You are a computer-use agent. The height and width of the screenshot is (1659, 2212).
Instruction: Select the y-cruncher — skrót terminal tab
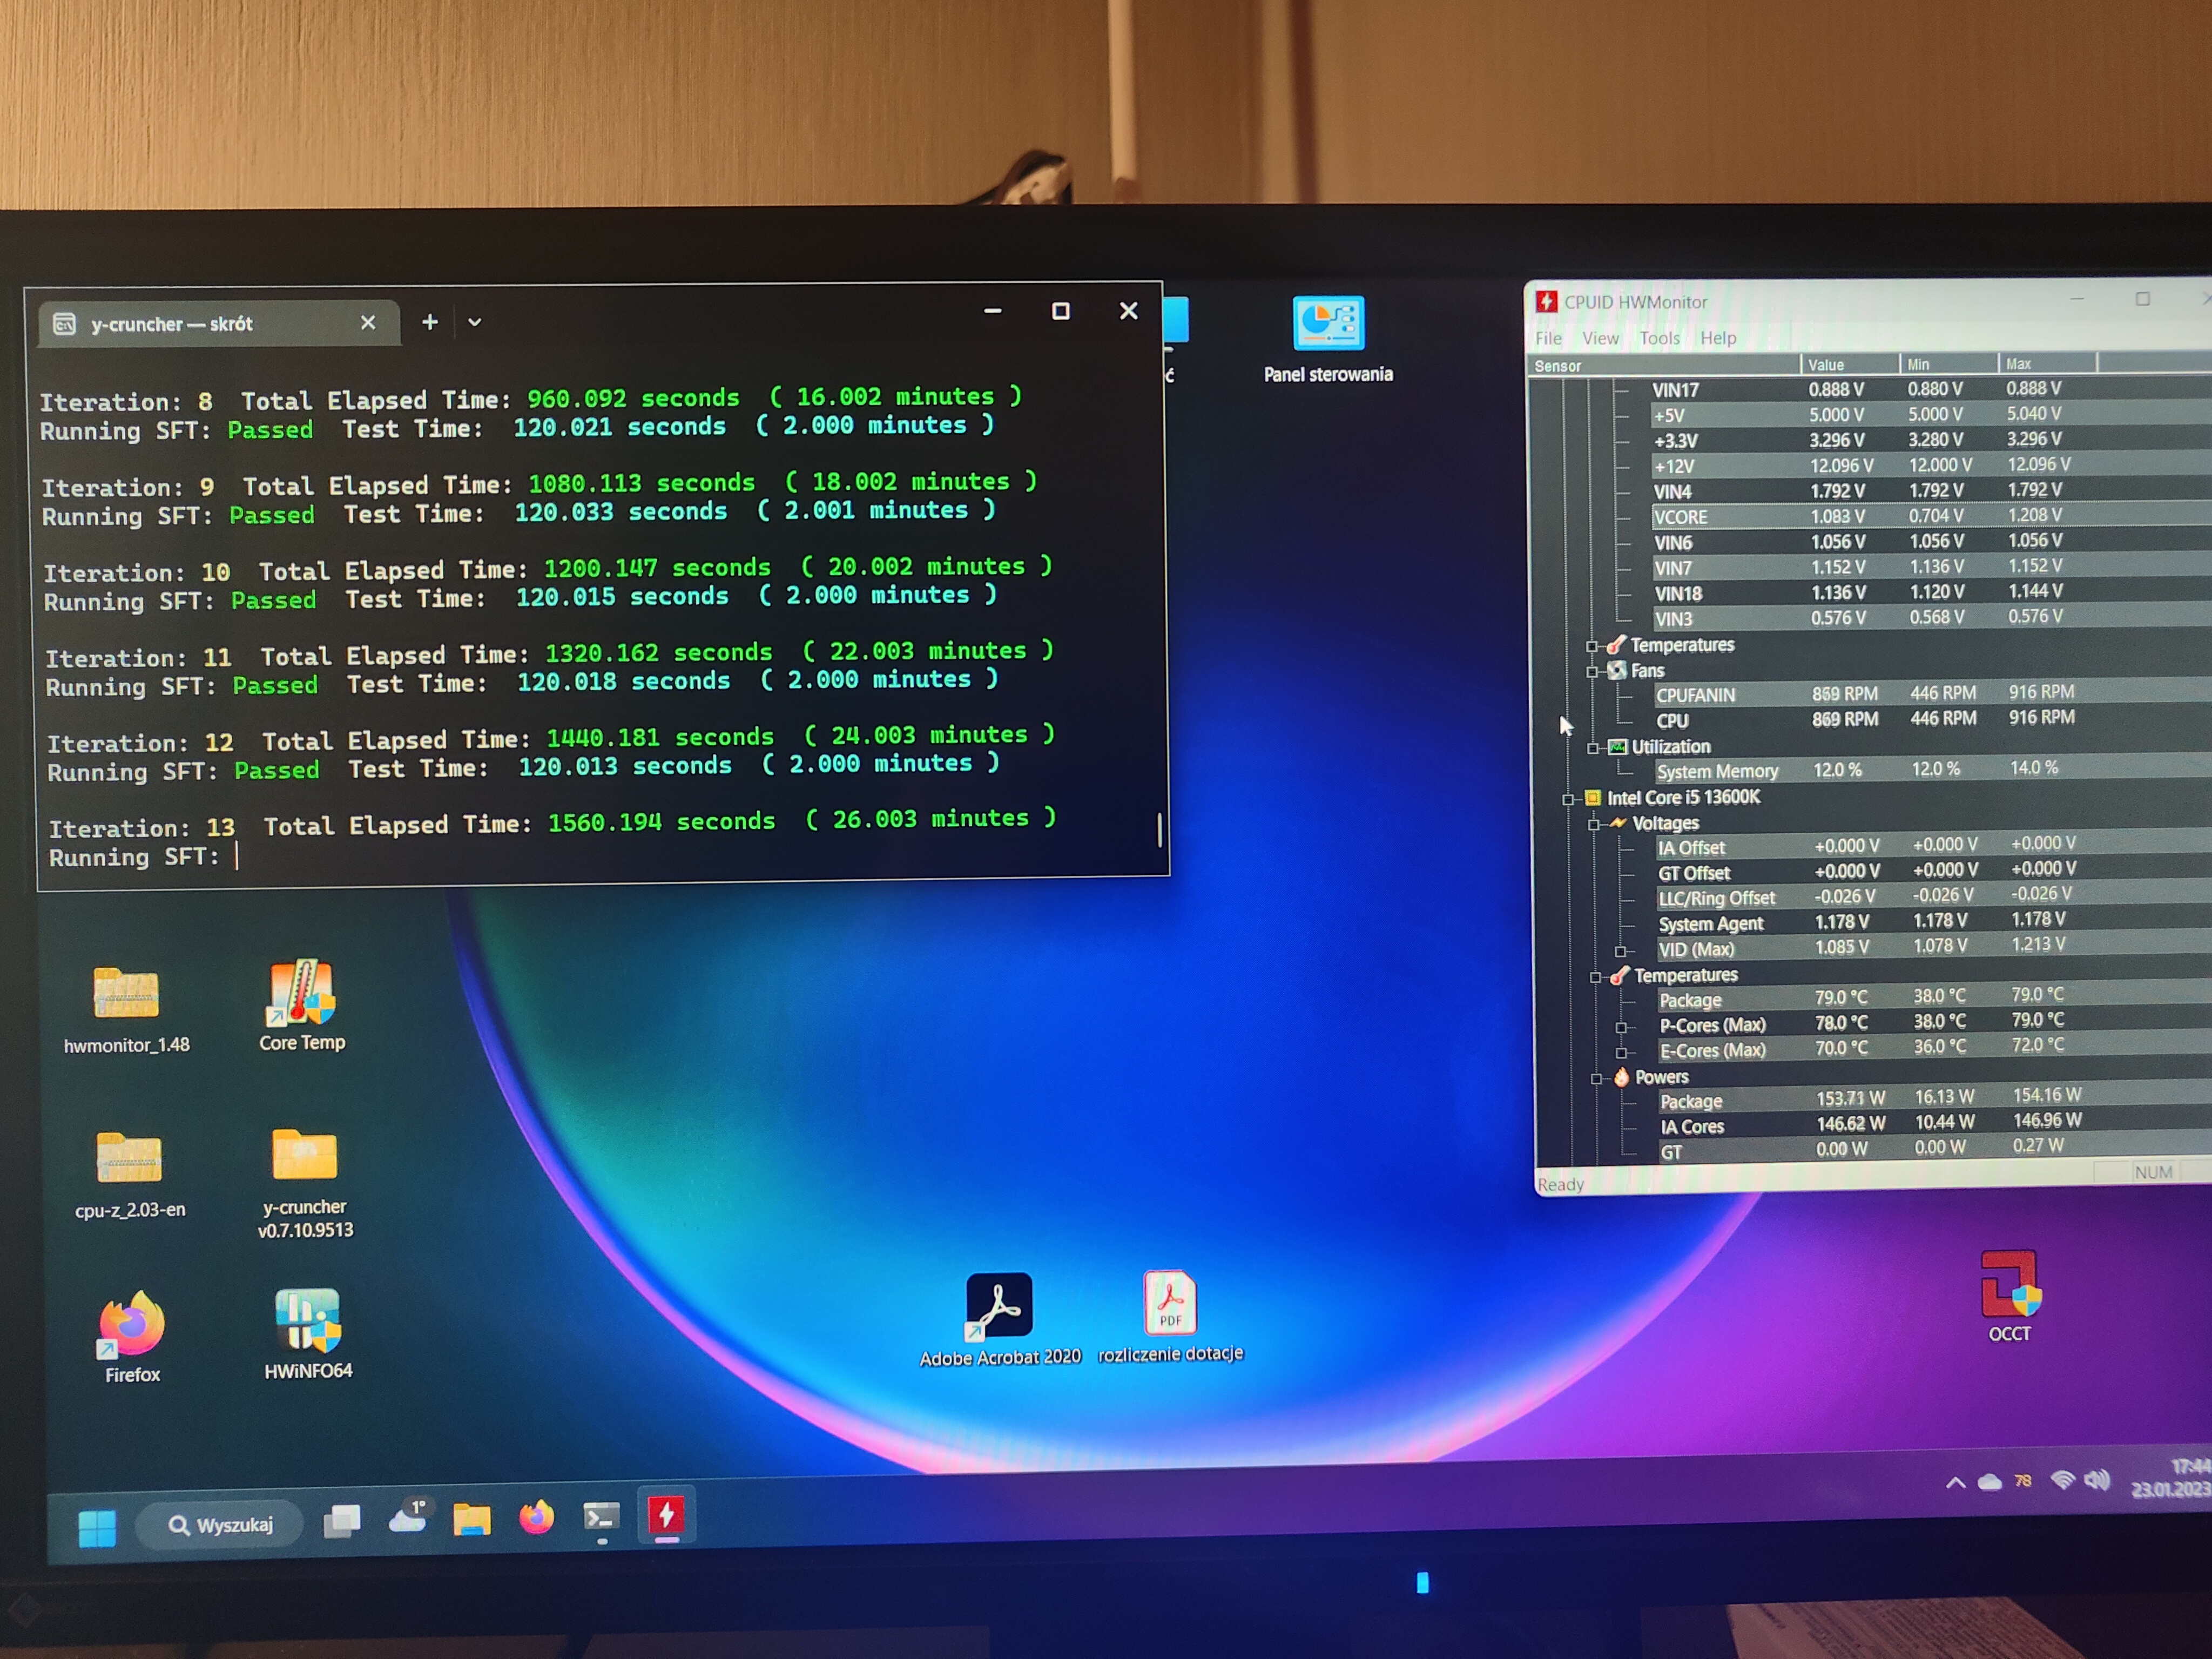pyautogui.click(x=219, y=324)
